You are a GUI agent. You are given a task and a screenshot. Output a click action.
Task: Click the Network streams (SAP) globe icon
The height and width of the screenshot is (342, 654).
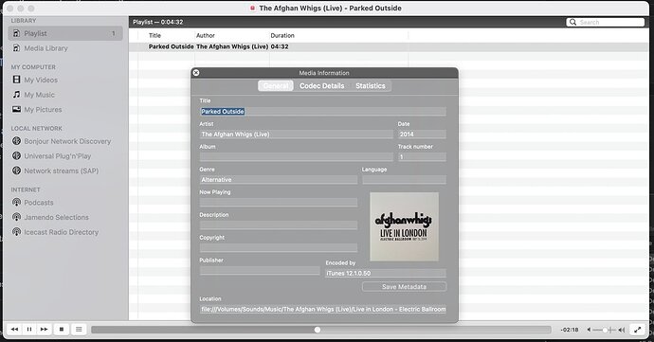point(16,171)
